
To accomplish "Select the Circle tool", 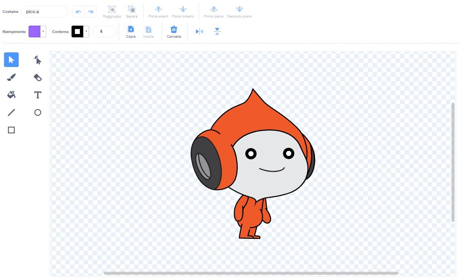I will pyautogui.click(x=37, y=112).
